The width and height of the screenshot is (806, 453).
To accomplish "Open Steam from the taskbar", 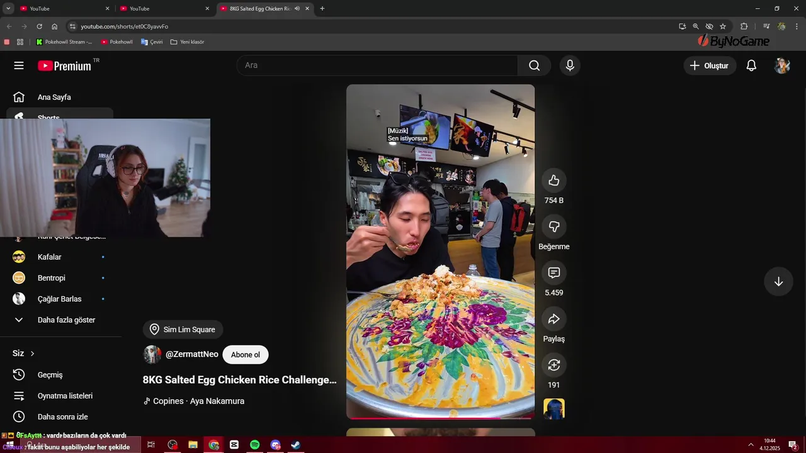I will [x=295, y=445].
